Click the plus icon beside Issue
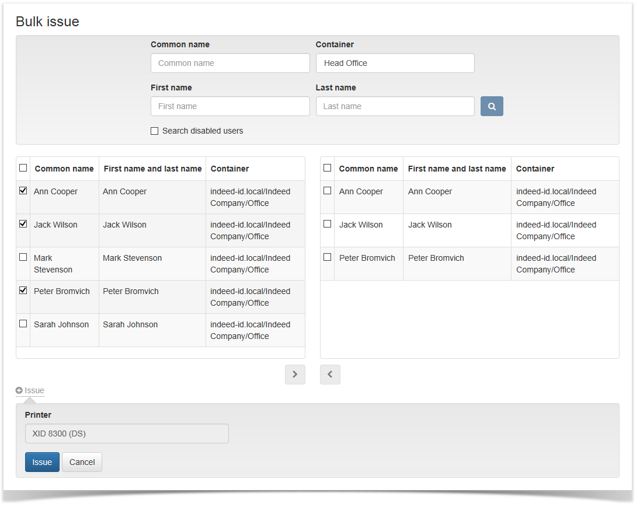 (x=19, y=390)
